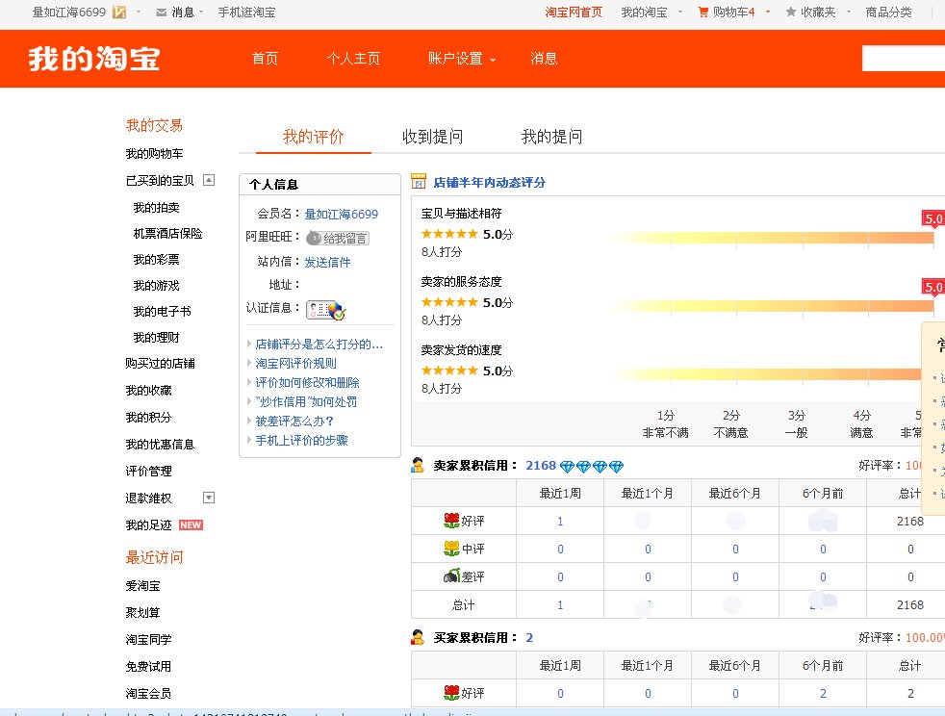The image size is (945, 716).
Task: Open the 发送信件 link
Action: pyautogui.click(x=326, y=263)
